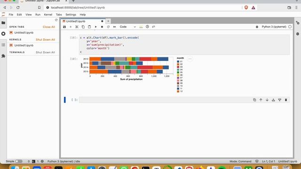This screenshot has width=301, height=169.
Task: Click the kernel status circle indicator
Action: point(290,27)
